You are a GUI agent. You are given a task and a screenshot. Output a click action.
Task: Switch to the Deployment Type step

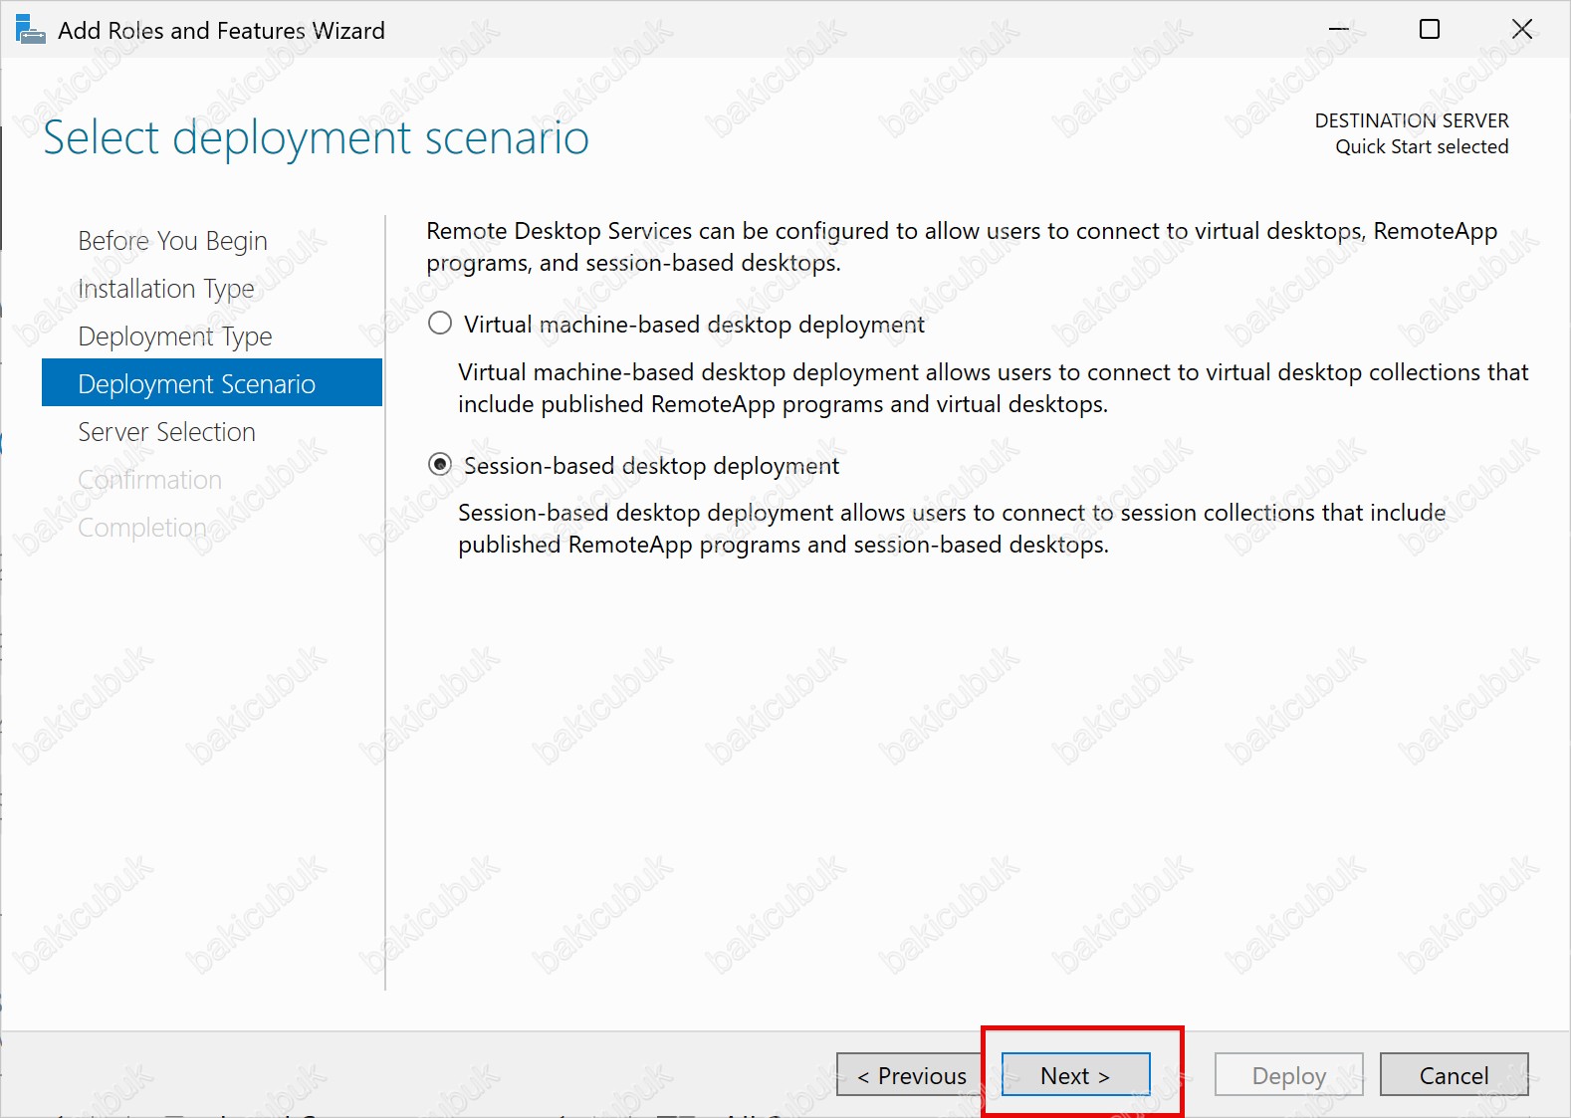pyautogui.click(x=175, y=336)
